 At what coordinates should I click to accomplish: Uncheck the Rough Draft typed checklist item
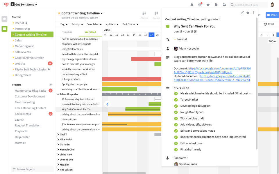pyautogui.click(x=176, y=112)
